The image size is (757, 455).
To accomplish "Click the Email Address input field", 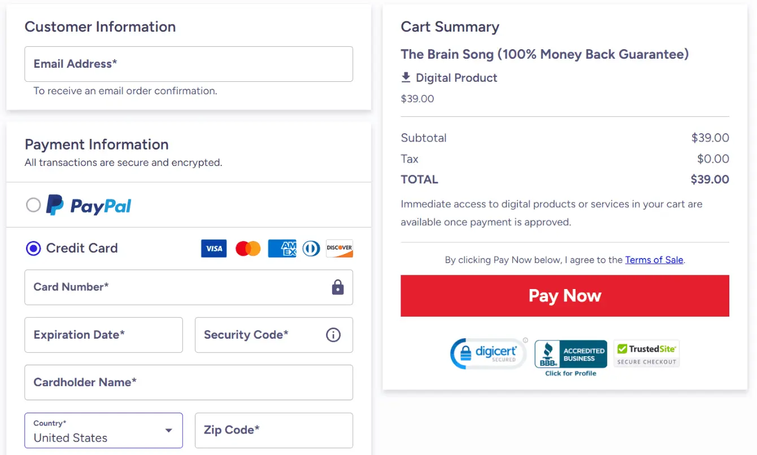I will 189,64.
